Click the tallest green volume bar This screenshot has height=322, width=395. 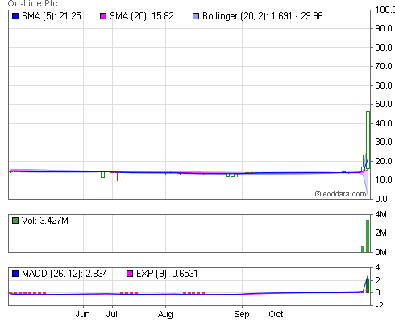[368, 236]
